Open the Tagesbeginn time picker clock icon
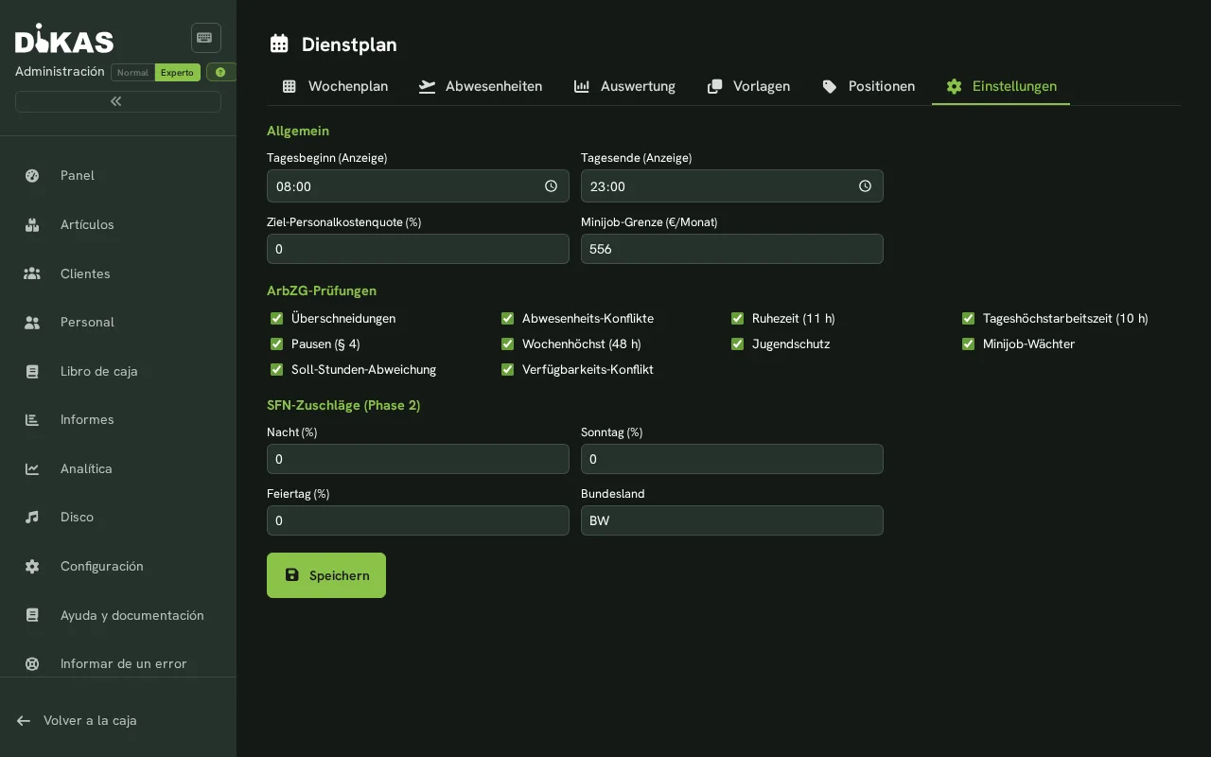 [x=552, y=186]
